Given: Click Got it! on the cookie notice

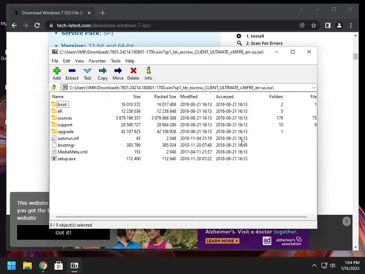Looking at the screenshot, I should tap(63, 232).
